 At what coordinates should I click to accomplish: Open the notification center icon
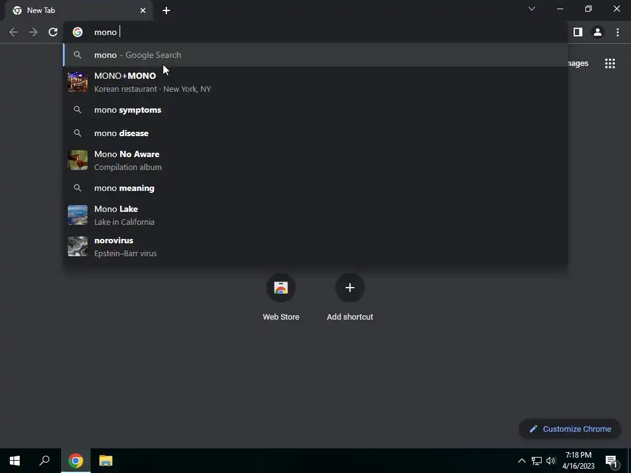pos(611,461)
